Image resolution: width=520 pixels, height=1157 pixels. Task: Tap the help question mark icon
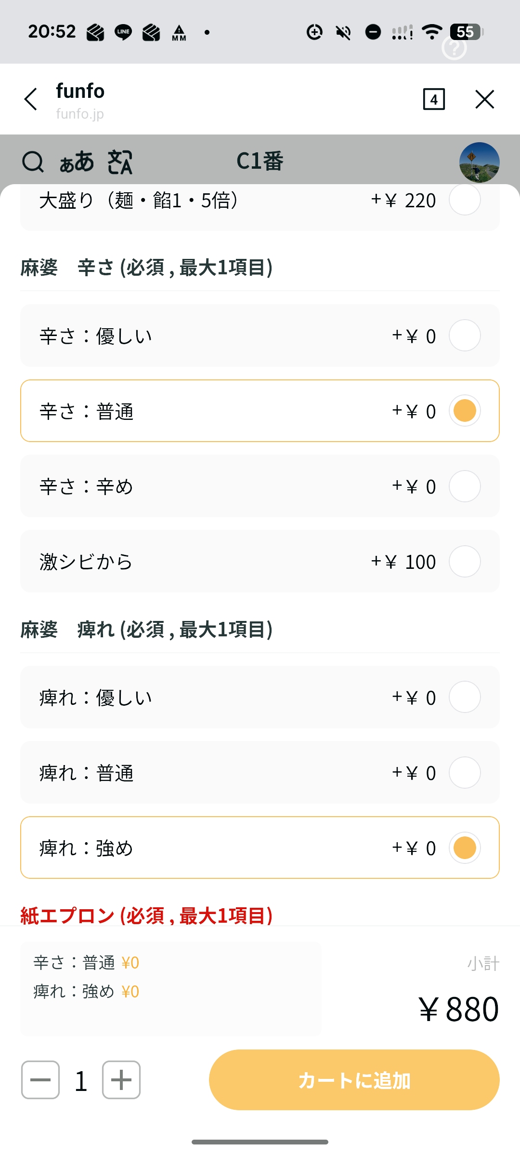coord(454,48)
